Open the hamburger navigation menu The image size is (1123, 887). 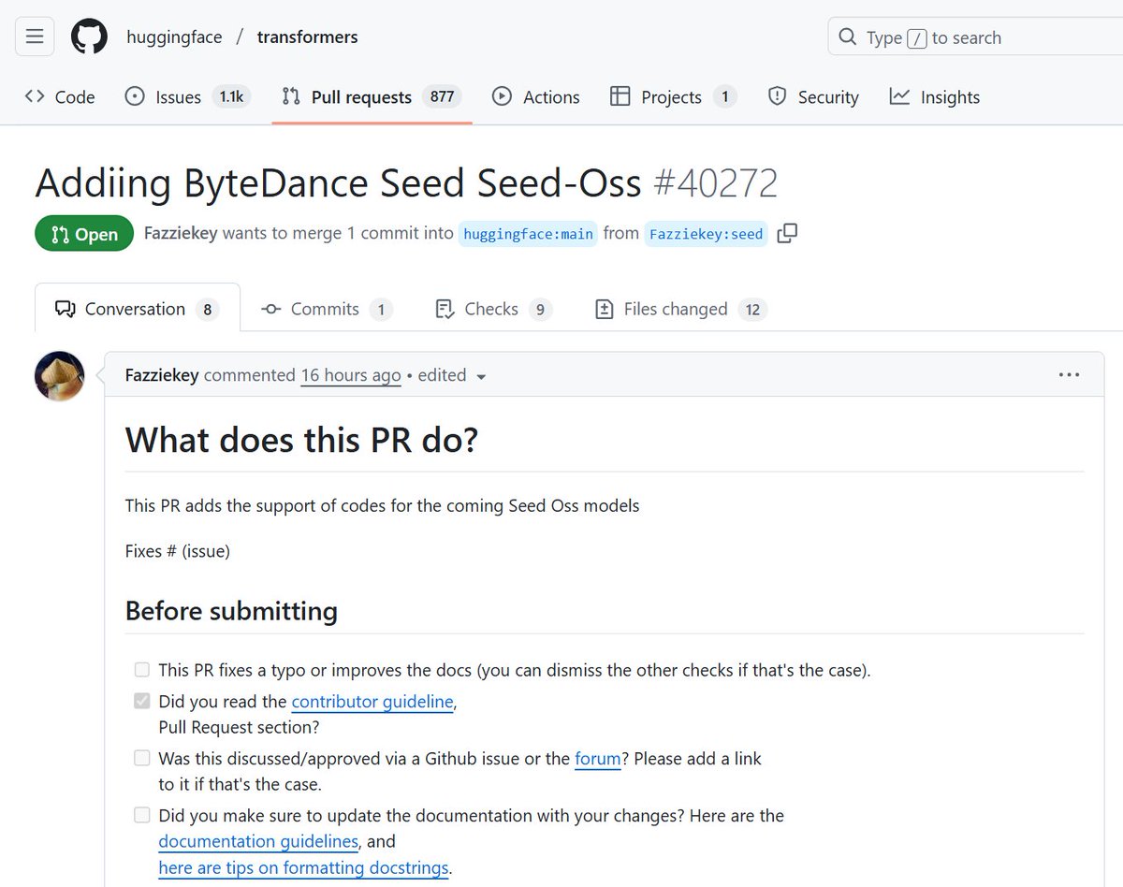35,36
